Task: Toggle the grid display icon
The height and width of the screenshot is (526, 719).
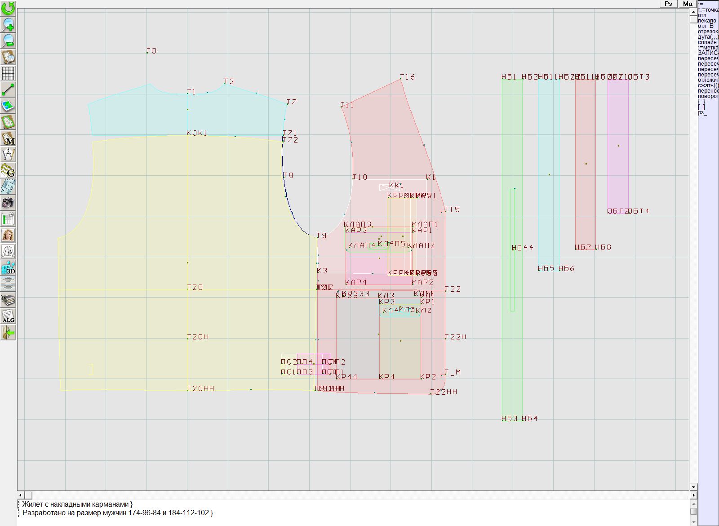Action: click(8, 73)
